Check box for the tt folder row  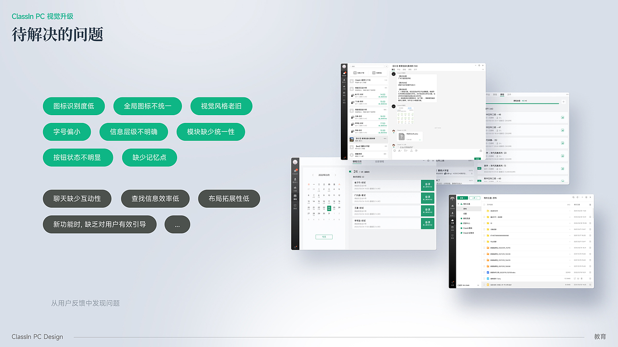coord(484,223)
